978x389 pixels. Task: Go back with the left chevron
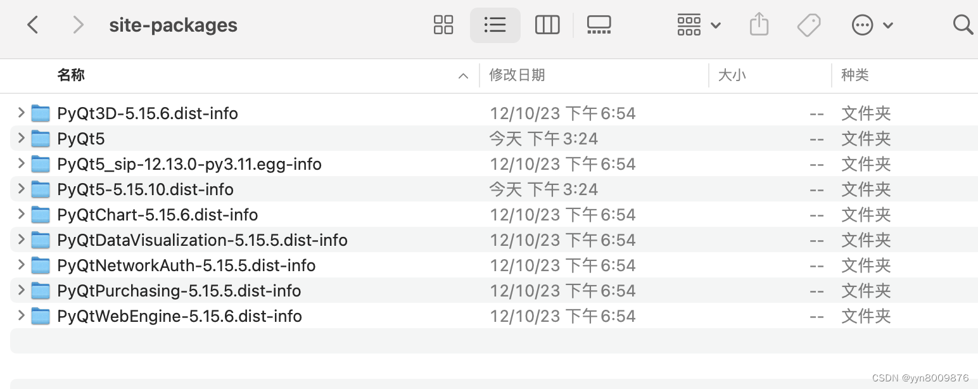[x=33, y=25]
